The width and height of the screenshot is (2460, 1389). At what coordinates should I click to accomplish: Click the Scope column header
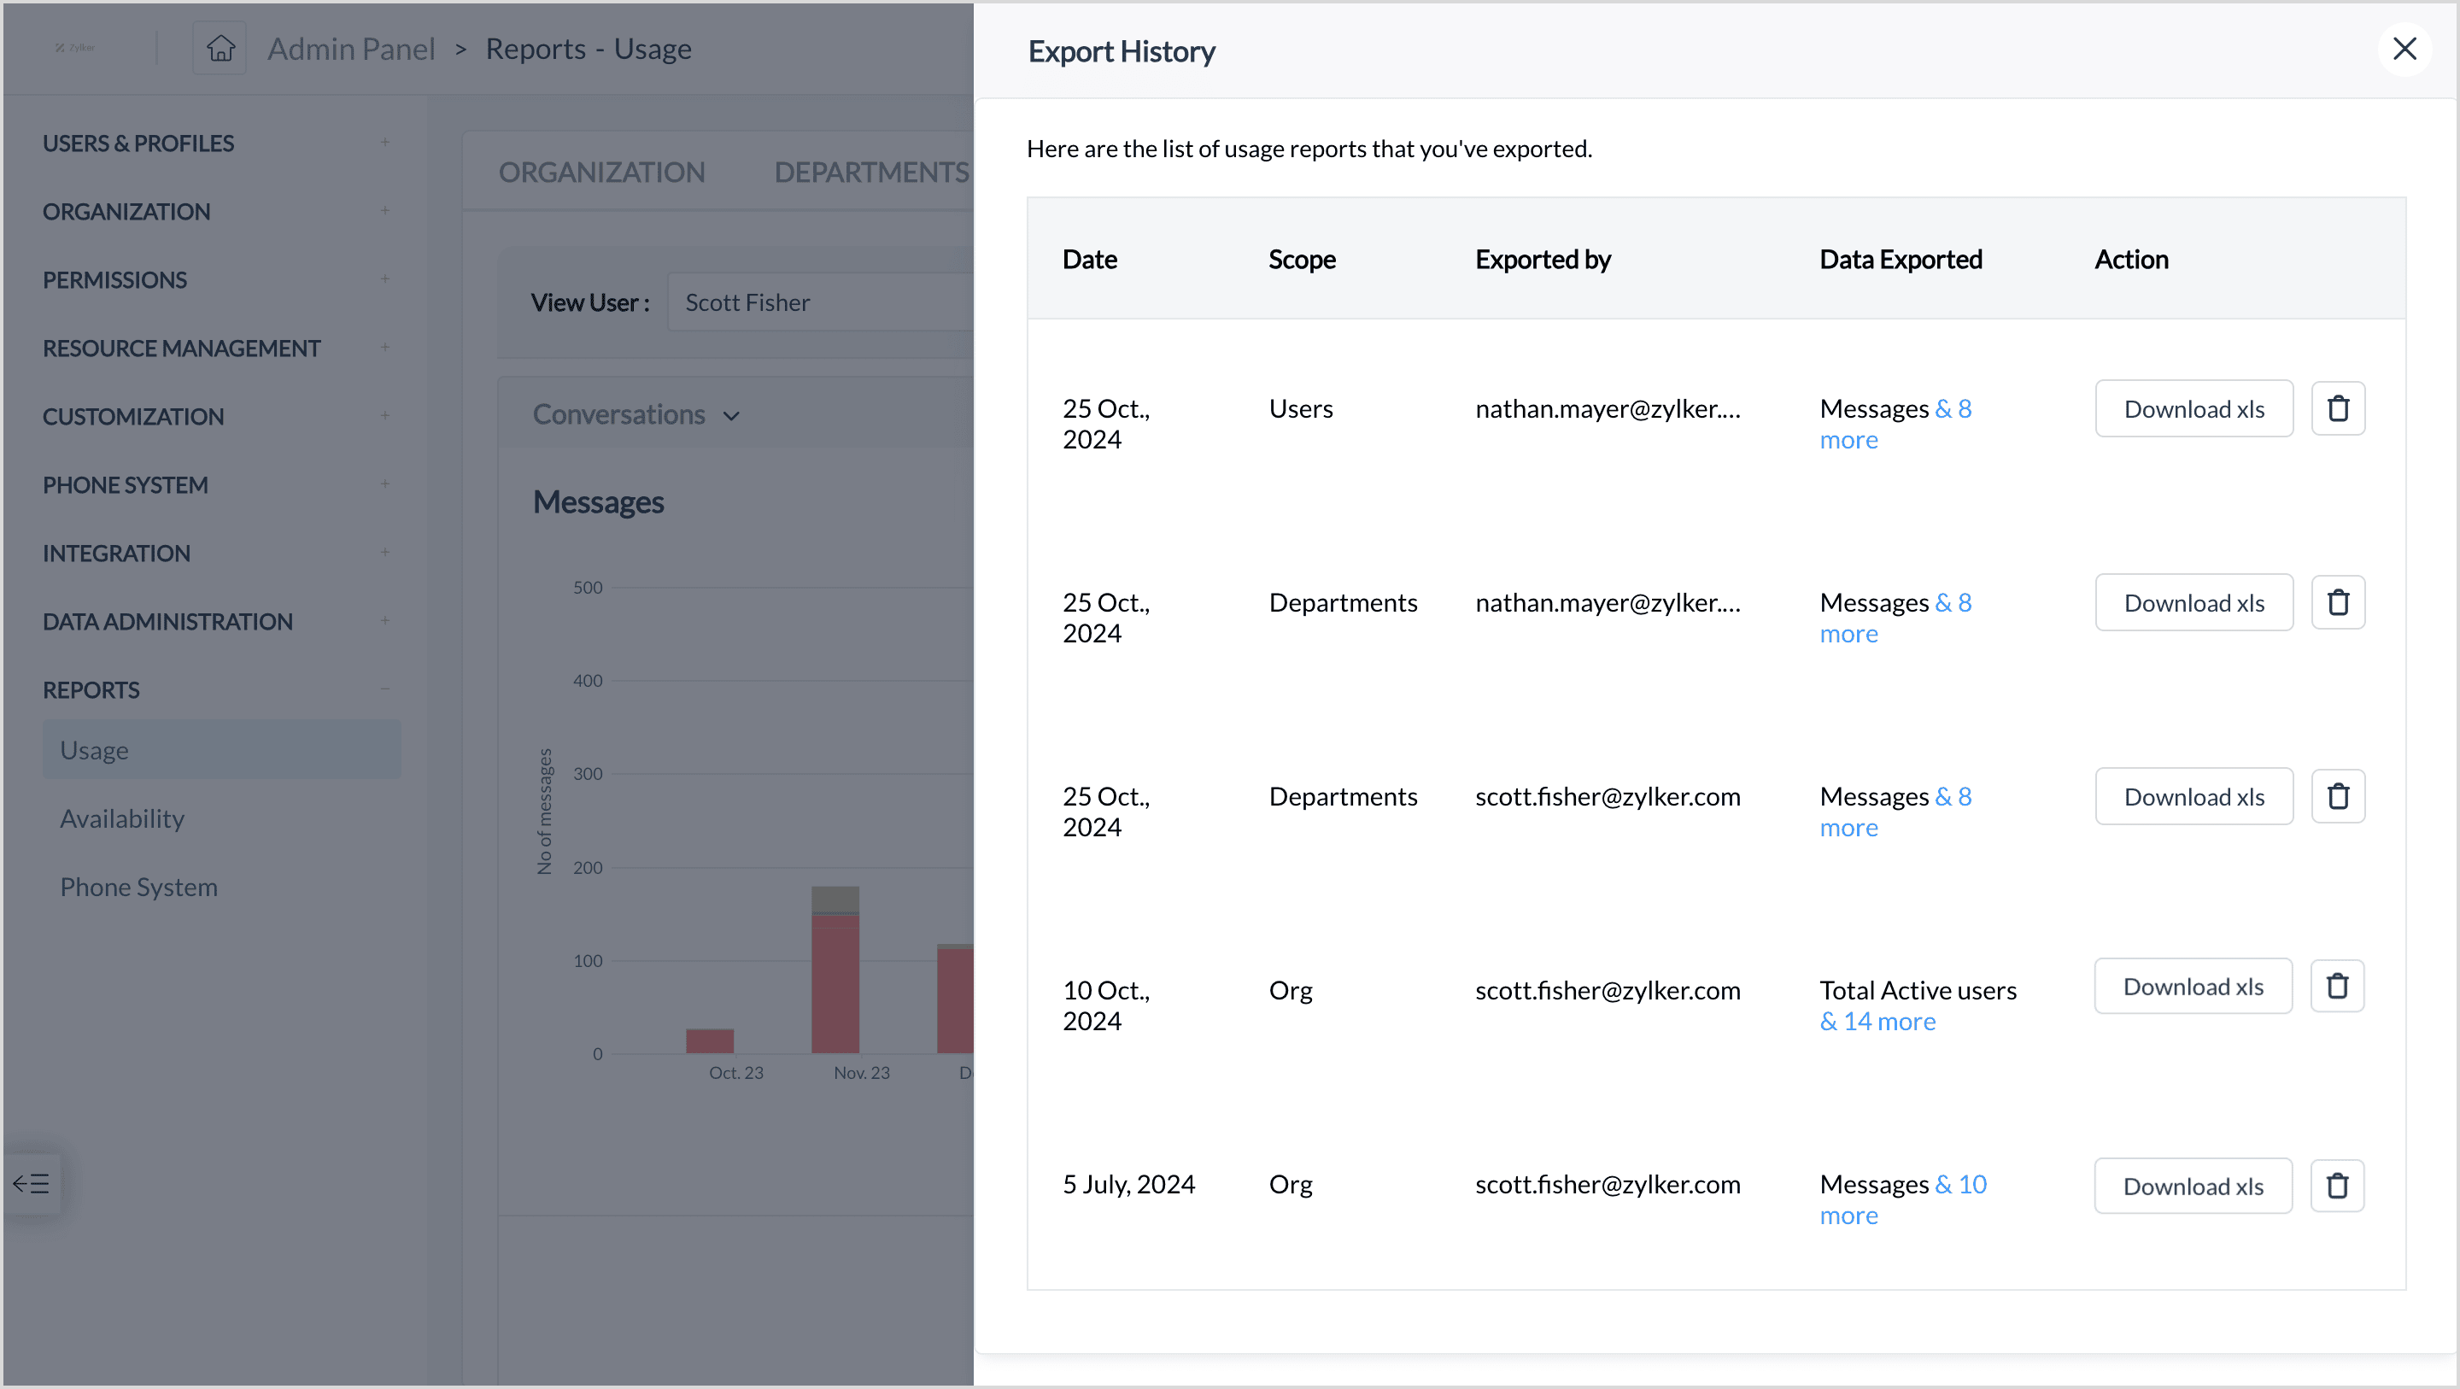[x=1302, y=259]
